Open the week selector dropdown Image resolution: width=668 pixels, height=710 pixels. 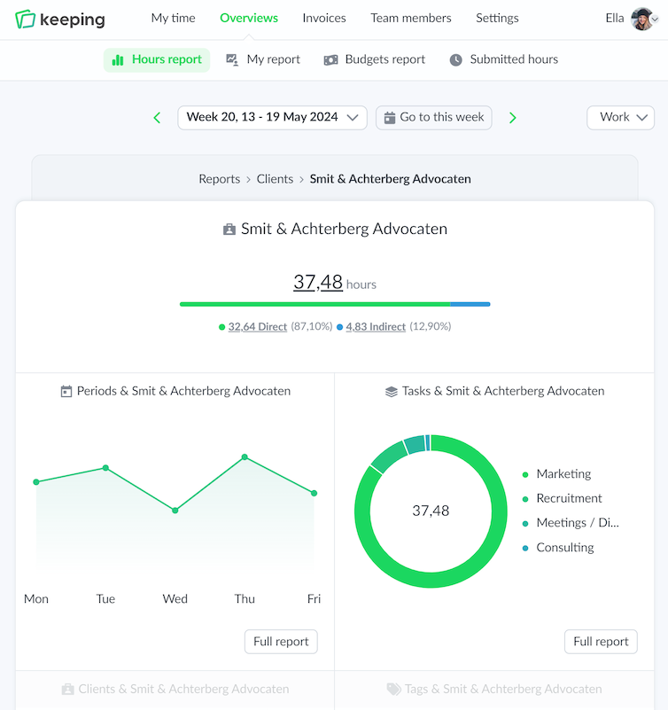(x=272, y=118)
